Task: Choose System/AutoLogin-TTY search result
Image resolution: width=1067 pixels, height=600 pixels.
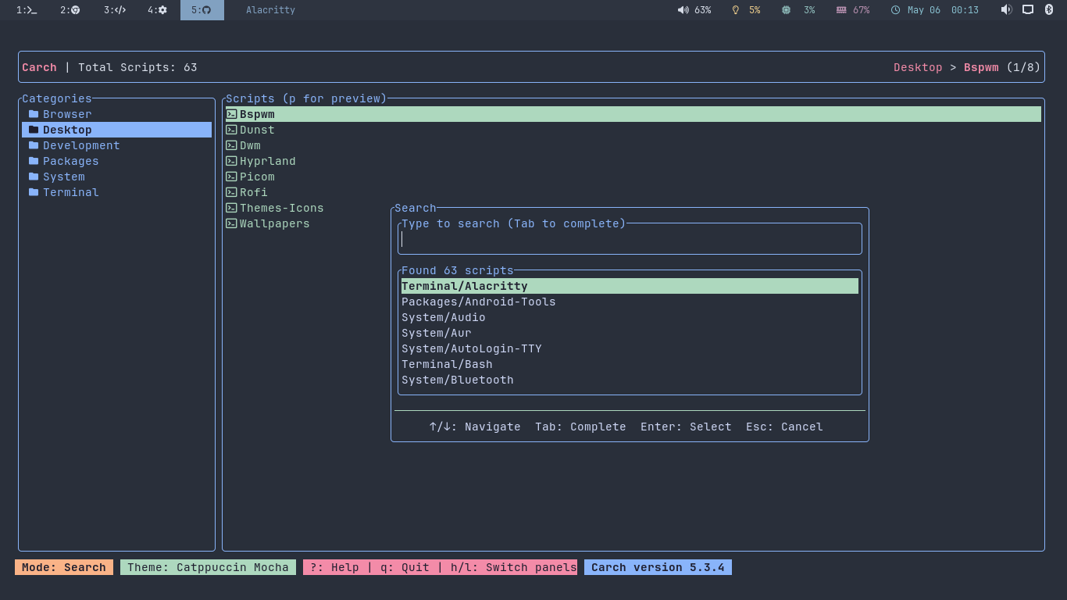Action: click(x=630, y=348)
